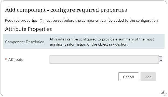Focus the empty Attribute input field
Viewport: 168px width, 97px height.
click(x=104, y=60)
